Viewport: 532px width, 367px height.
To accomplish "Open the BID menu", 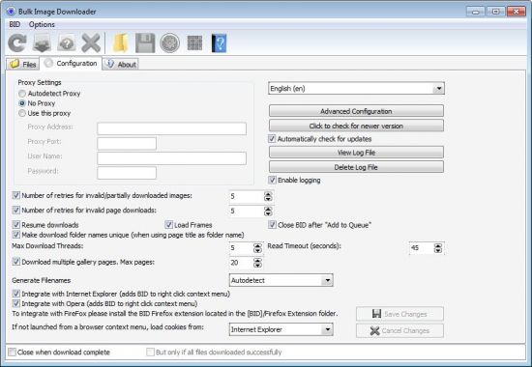I will point(15,24).
